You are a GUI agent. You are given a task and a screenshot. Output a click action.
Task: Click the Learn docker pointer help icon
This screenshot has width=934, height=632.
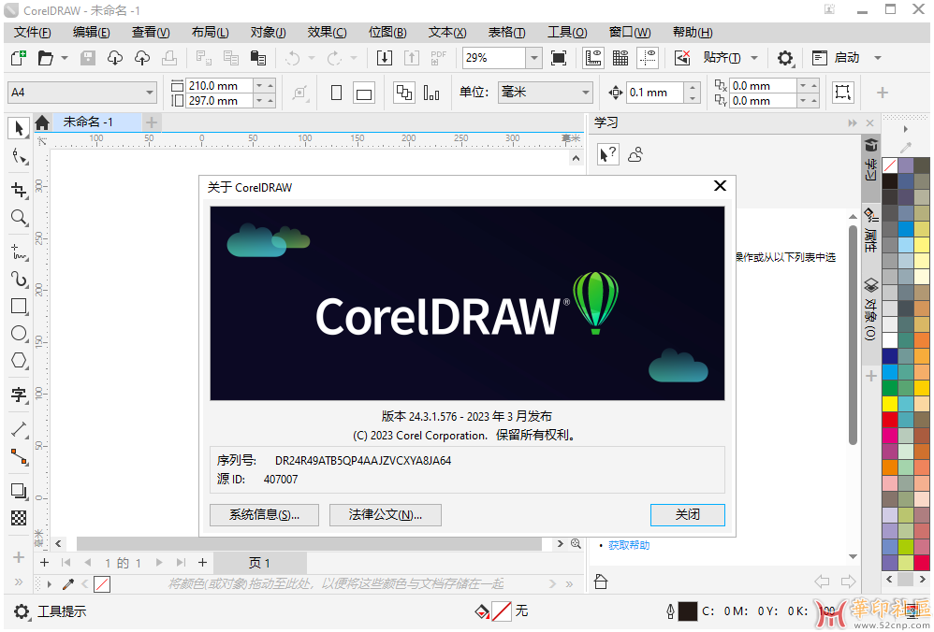607,154
